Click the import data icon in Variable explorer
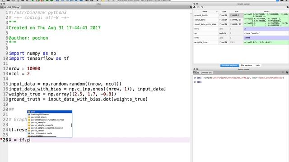289x162 pixels. pyautogui.click(x=194, y=7)
